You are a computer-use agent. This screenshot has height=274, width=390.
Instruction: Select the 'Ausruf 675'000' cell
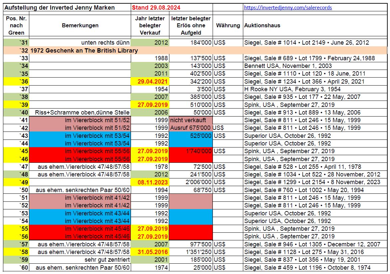191,128
